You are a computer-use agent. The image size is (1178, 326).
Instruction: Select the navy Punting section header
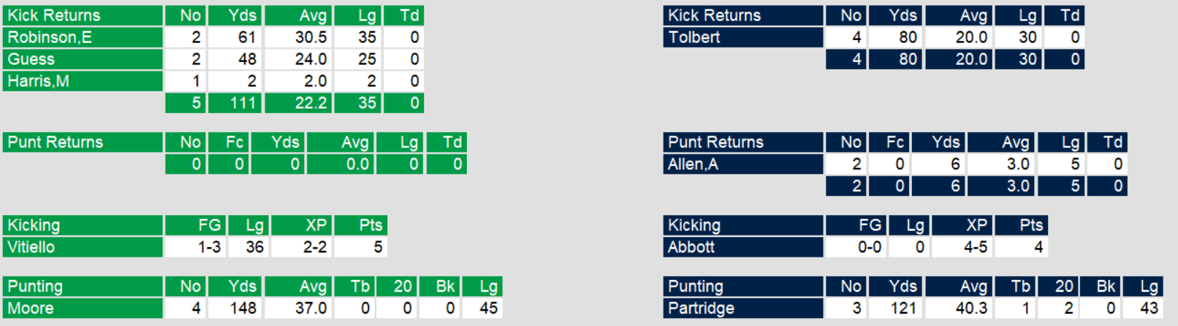pyautogui.click(x=742, y=287)
